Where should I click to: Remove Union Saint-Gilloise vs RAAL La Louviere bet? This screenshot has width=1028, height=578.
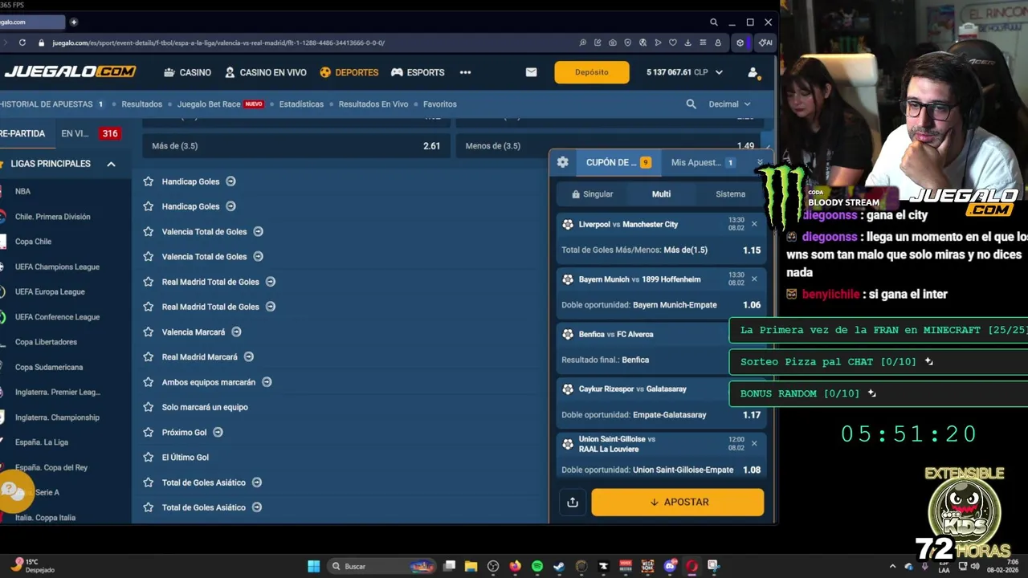click(754, 443)
